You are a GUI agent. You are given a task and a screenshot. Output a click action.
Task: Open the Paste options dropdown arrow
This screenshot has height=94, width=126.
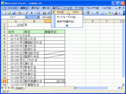tap(23, 13)
